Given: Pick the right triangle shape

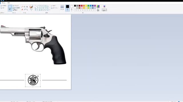Looking at the screenshot, I should click(x=35, y=8).
